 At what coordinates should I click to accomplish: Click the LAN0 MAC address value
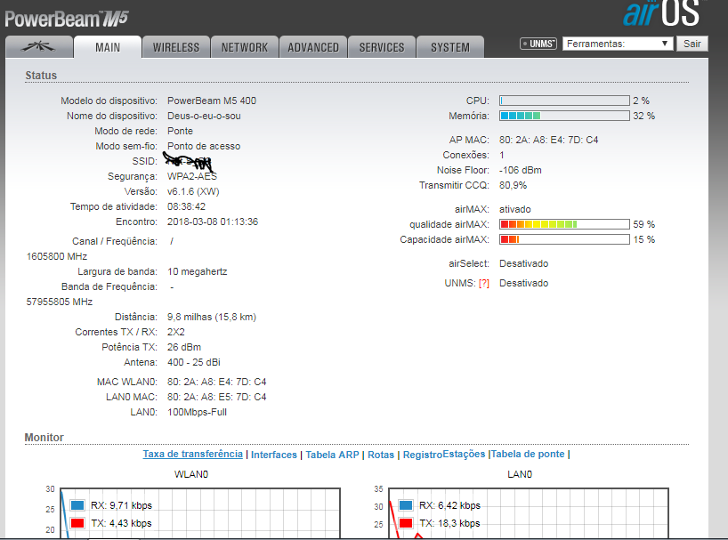[x=217, y=397]
